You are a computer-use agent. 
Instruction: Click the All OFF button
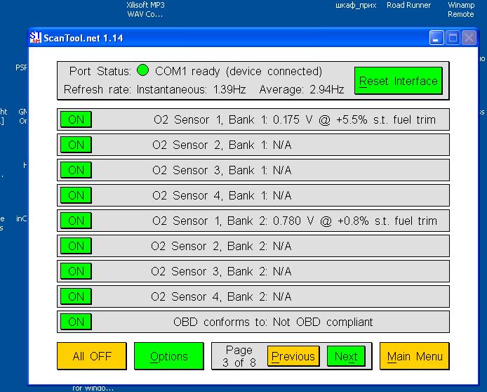coord(91,356)
